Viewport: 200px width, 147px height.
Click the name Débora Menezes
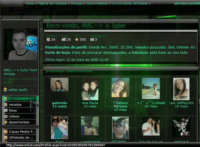click(120, 105)
